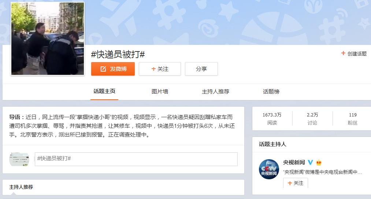Click the #快递员被打# topic title
The image size is (371, 199).
(118, 54)
